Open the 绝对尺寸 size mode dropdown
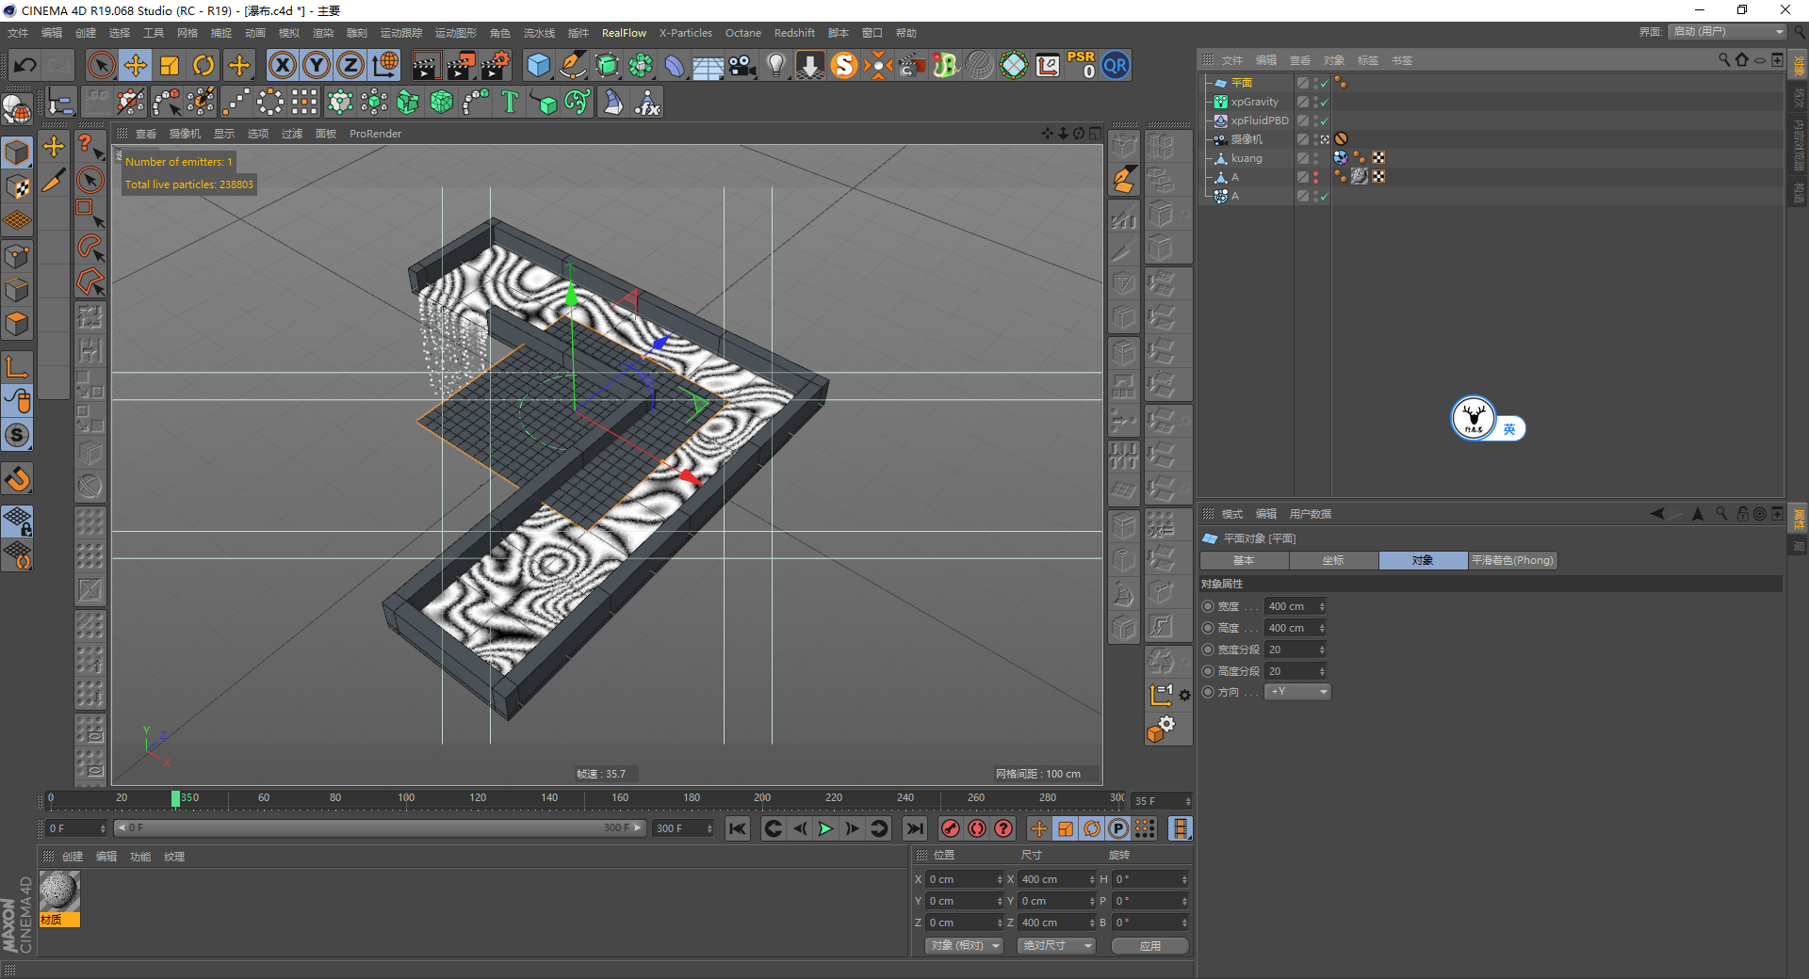Image resolution: width=1809 pixels, height=979 pixels. click(x=1056, y=945)
